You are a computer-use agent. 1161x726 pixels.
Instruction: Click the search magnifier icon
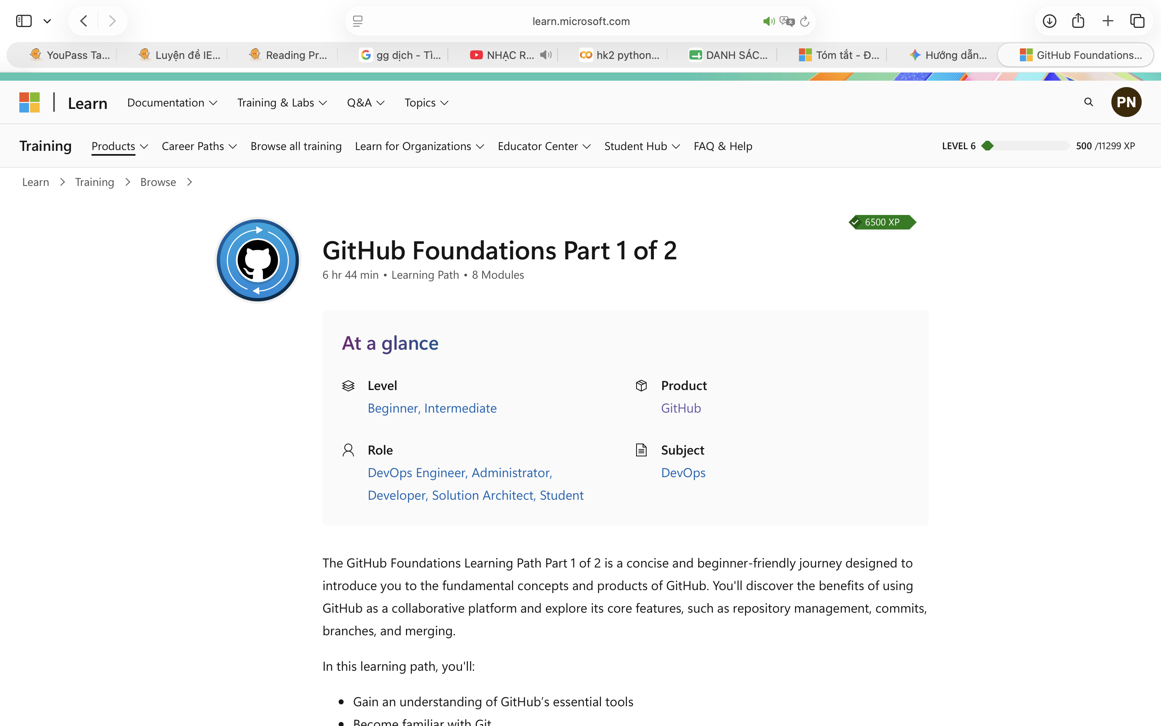[1088, 102]
